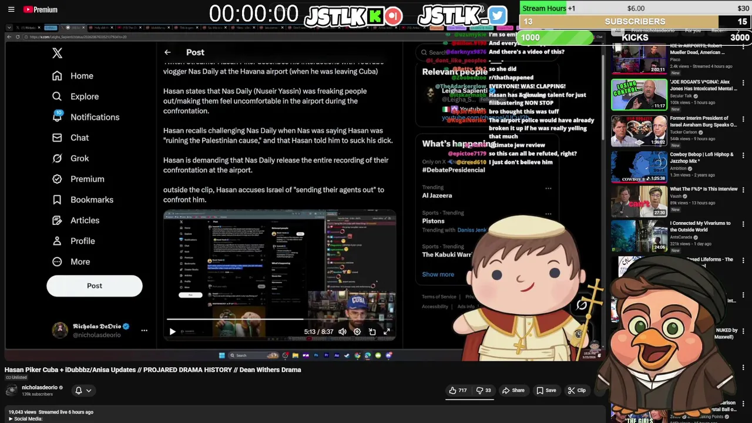Screen dimensions: 752x423
Task: Open Grok in X sidebar
Action: tap(70, 158)
